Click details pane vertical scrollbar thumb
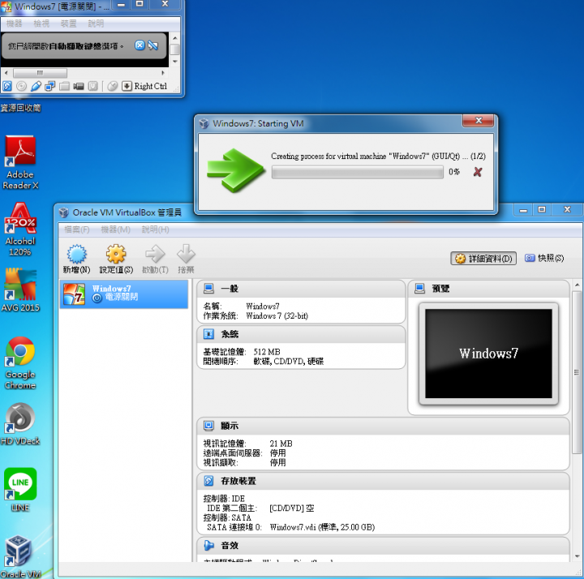Viewport: 584px width, 579px height. click(577, 372)
